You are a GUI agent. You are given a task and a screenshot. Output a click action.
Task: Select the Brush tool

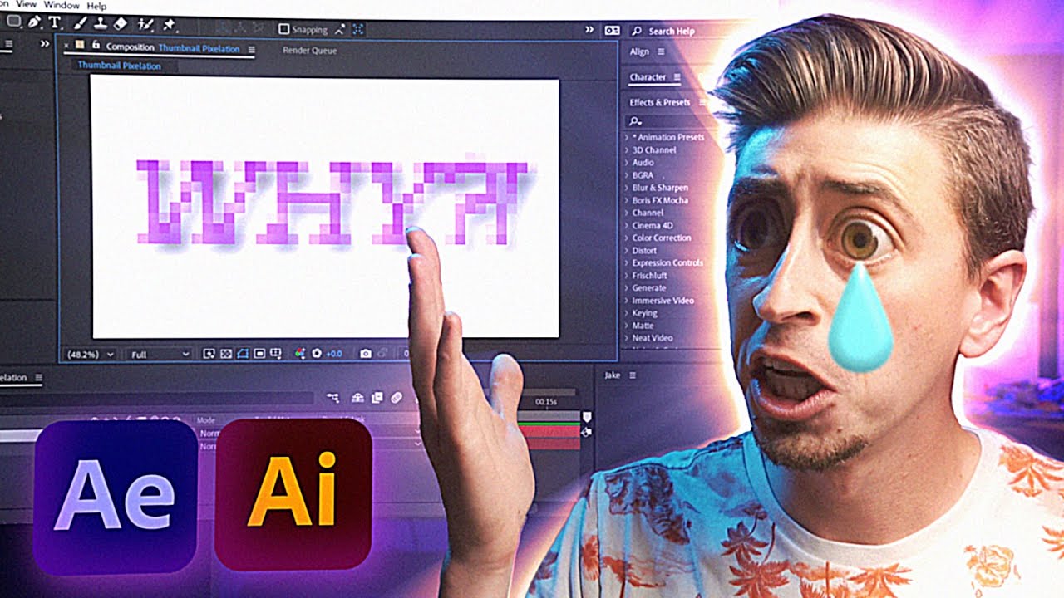pos(81,24)
